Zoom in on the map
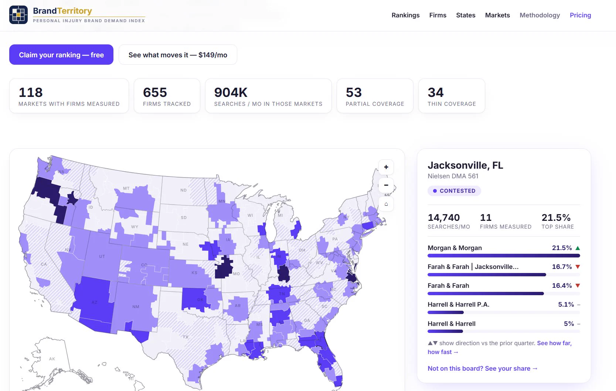Viewport: 616px width, 391px height. click(386, 167)
